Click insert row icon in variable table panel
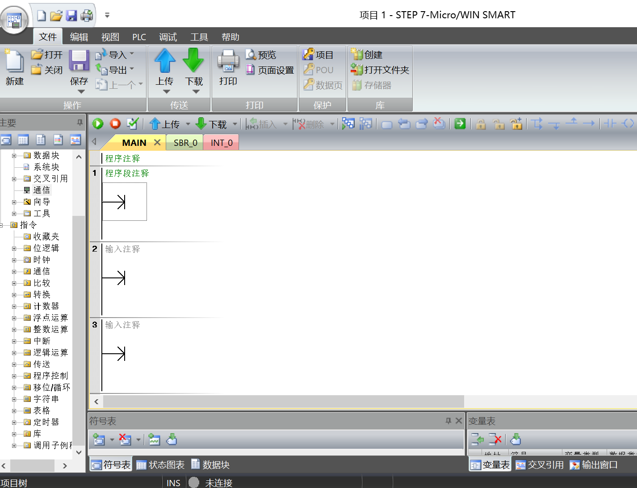 [477, 439]
